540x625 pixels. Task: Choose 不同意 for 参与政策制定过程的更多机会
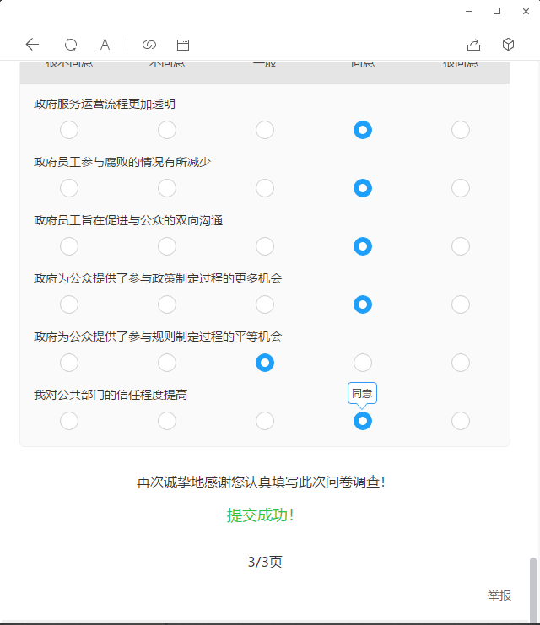tap(167, 304)
